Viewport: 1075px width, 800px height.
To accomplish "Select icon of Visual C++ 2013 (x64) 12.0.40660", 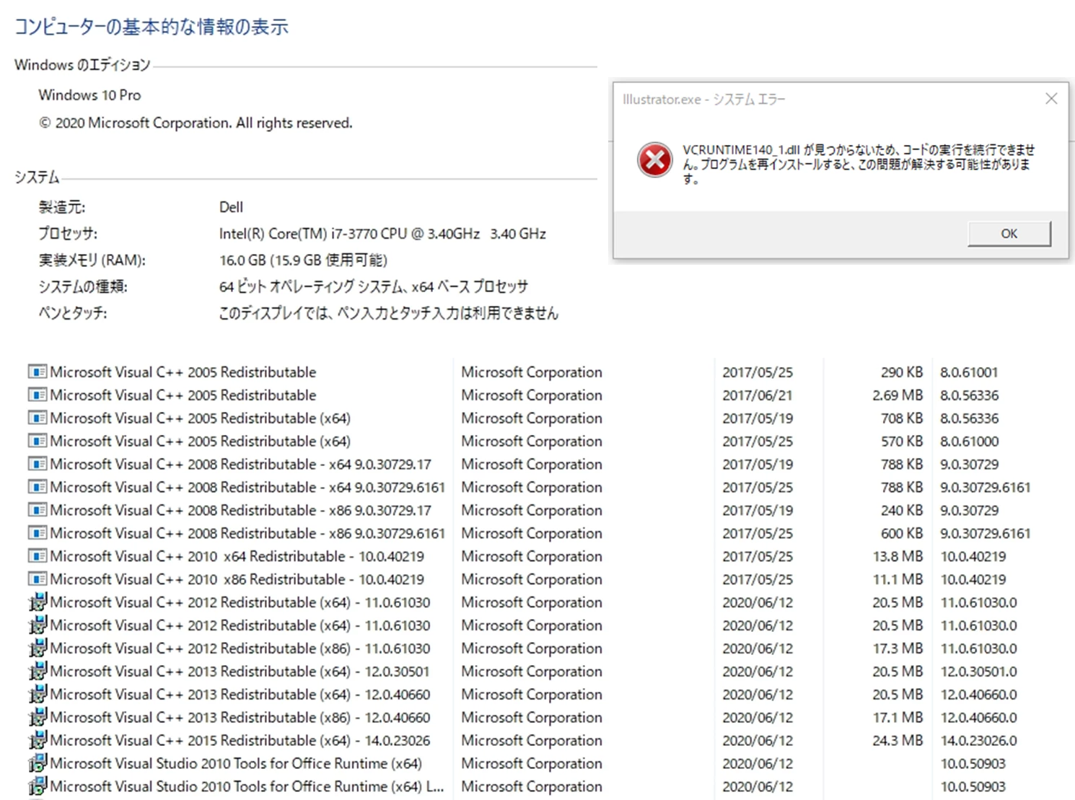I will coord(38,694).
